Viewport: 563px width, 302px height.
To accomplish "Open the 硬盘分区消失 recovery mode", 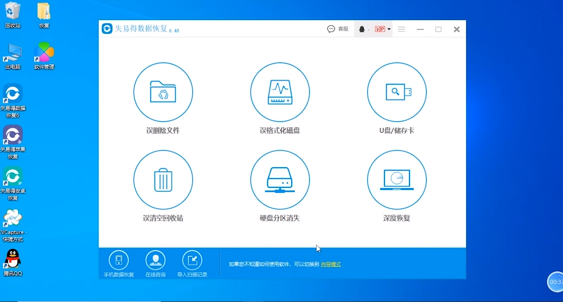I will click(x=280, y=180).
